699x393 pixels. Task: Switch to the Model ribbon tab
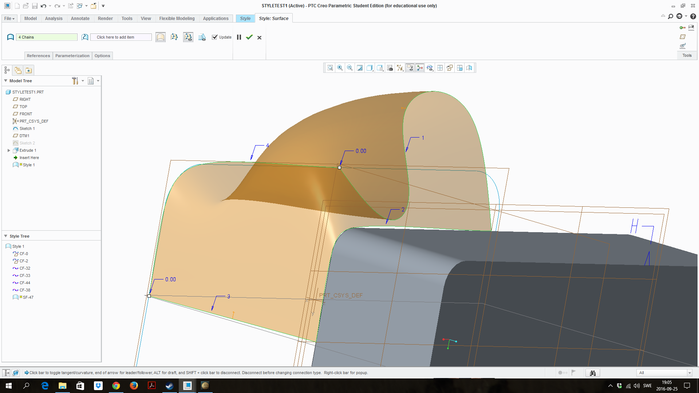tap(31, 19)
